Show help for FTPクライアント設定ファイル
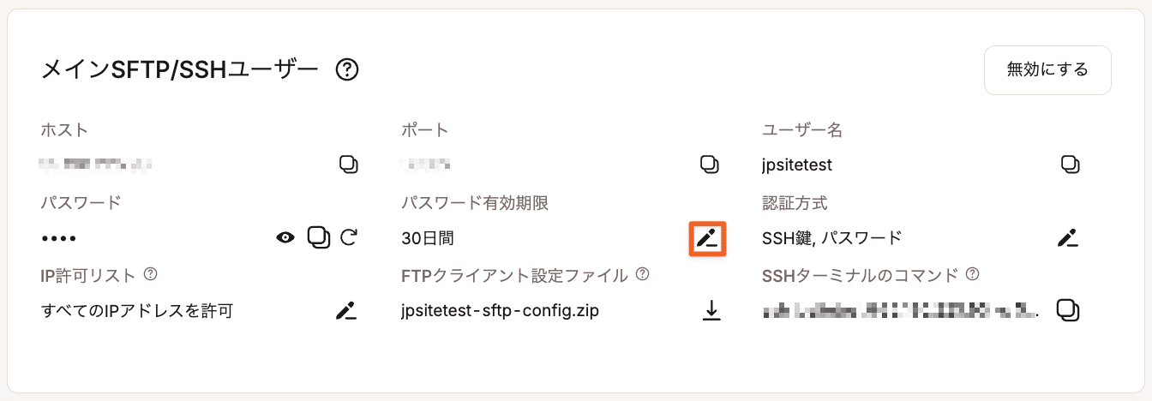This screenshot has width=1152, height=401. click(x=642, y=275)
